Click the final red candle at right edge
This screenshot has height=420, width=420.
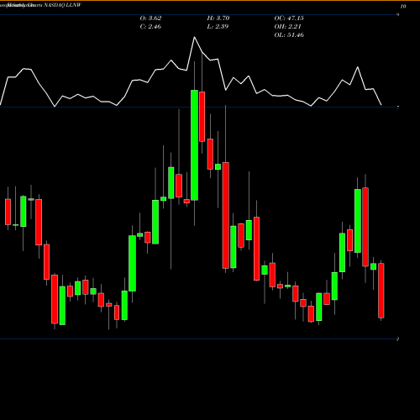pyautogui.click(x=381, y=291)
